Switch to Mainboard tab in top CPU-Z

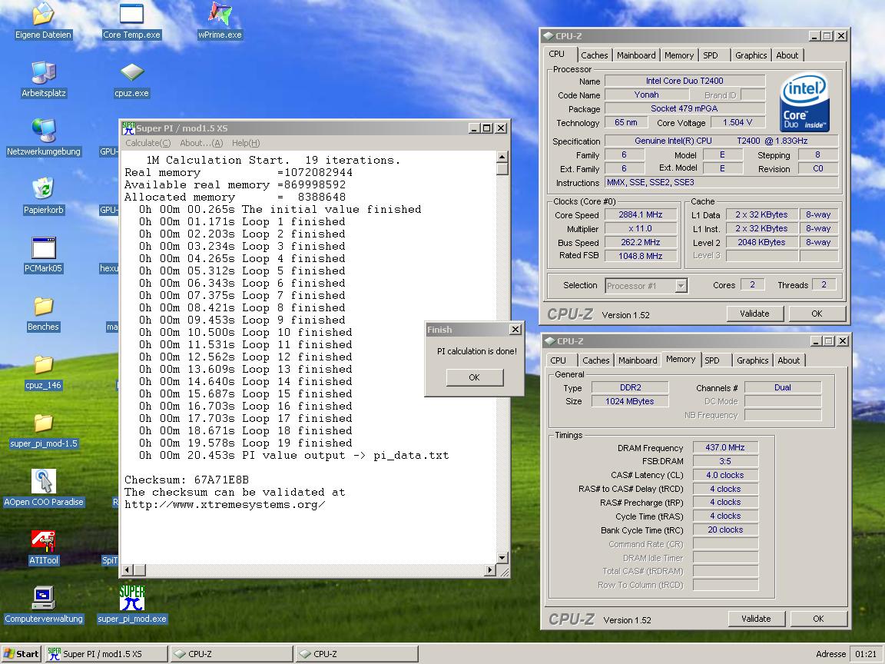(636, 55)
